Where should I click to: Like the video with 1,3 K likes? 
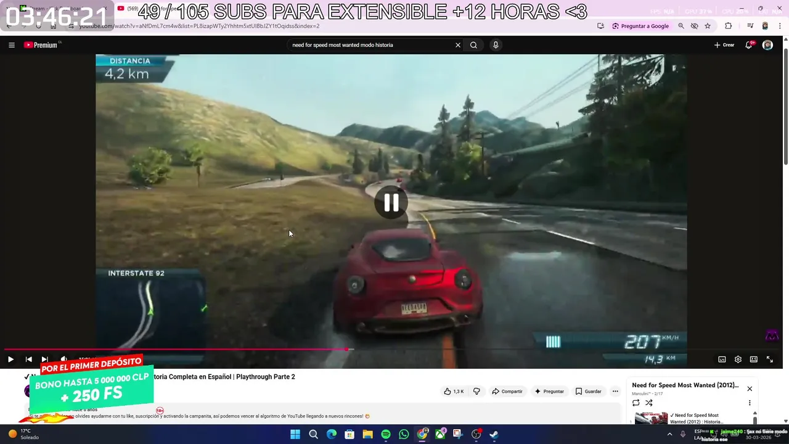tap(454, 392)
